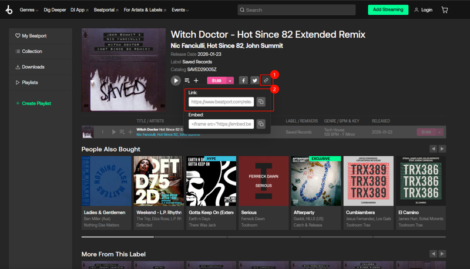470x269 pixels.
Task: Go to Beatportal from top nav
Action: pyautogui.click(x=106, y=10)
